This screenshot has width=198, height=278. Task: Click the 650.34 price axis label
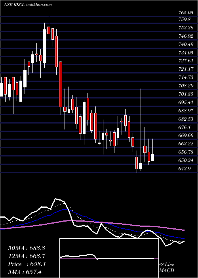coord(186,160)
